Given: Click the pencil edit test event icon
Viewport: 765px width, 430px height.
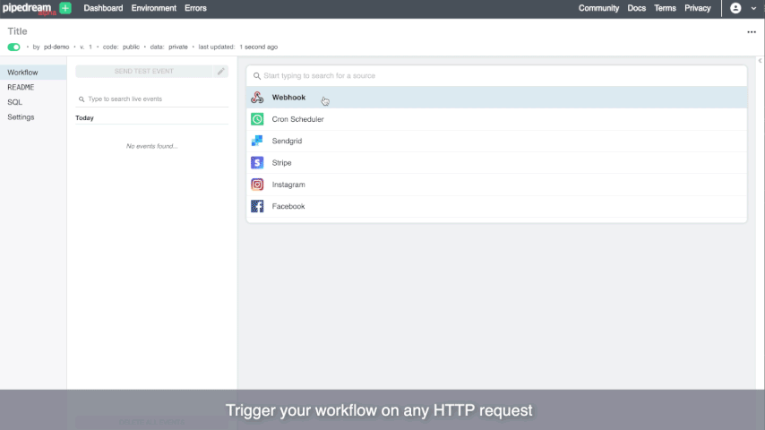Looking at the screenshot, I should click(221, 72).
